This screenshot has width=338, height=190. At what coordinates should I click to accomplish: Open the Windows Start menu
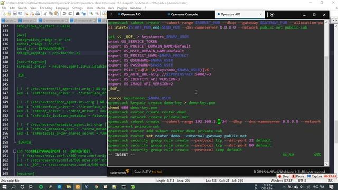click(4, 187)
